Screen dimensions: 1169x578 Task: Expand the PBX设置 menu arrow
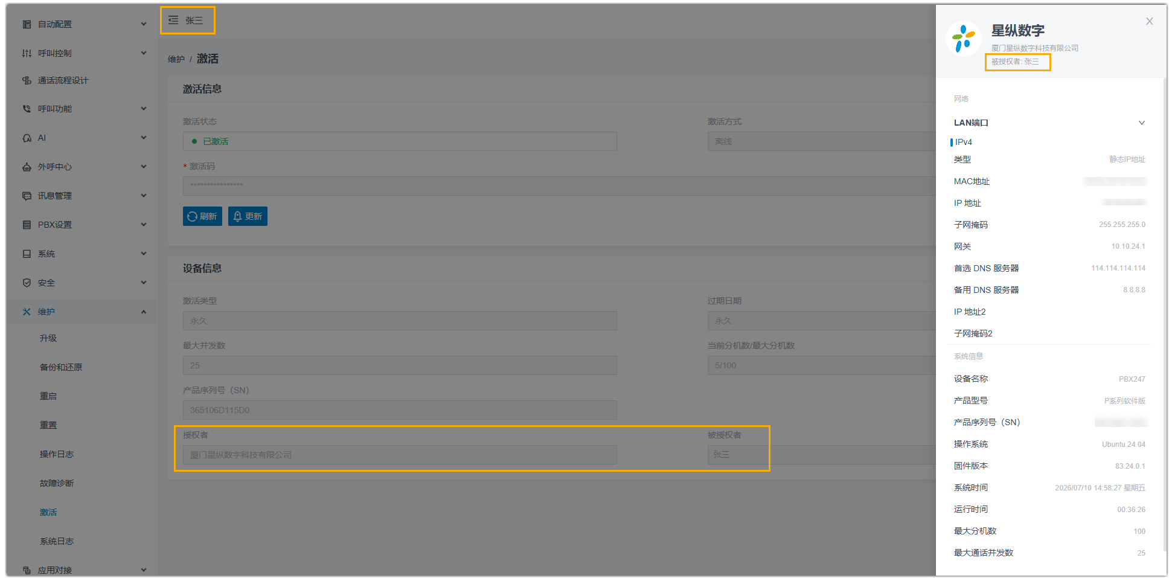pos(144,225)
